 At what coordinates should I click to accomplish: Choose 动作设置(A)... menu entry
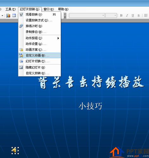tap(40, 44)
